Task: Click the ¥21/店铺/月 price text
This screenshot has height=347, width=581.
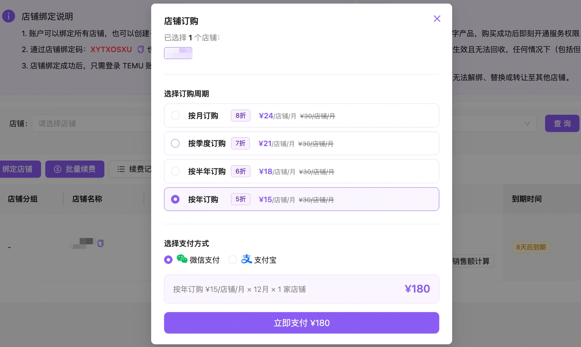Action: (x=276, y=144)
